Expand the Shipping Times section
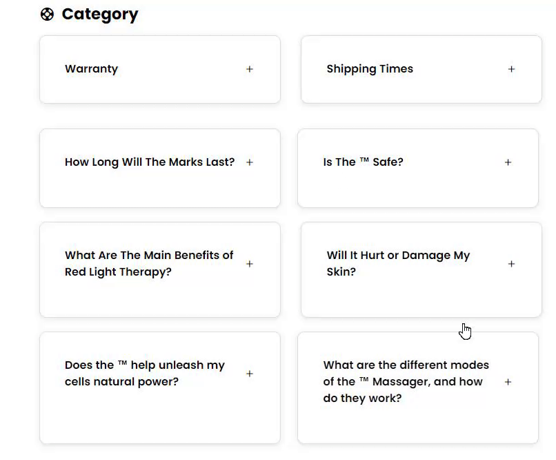Image resolution: width=556 pixels, height=460 pixels. pyautogui.click(x=370, y=69)
